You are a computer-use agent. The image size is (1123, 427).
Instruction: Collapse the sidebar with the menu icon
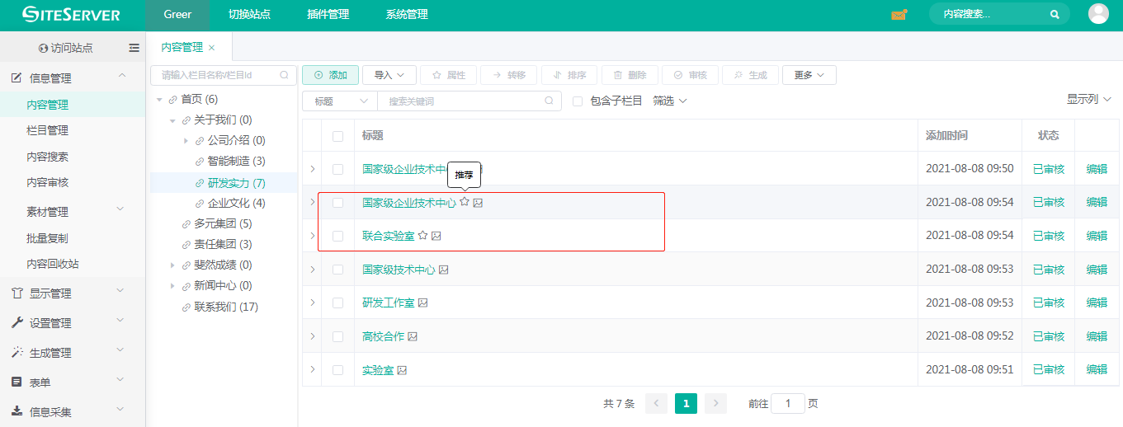click(134, 48)
